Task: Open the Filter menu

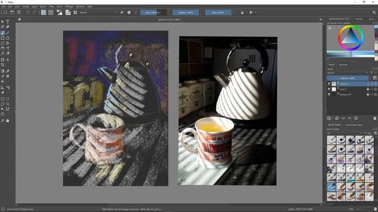Action: [51, 6]
